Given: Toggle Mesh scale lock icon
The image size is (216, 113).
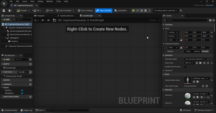Looking at the screenshot, I should pos(181,40).
